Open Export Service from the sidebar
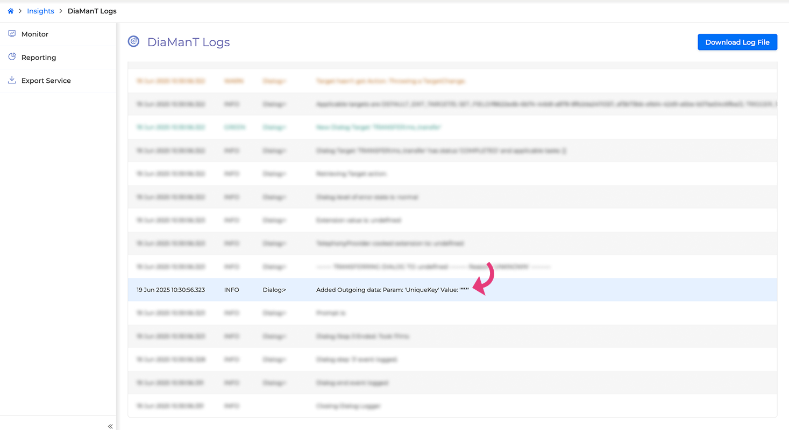789x430 pixels. click(46, 81)
